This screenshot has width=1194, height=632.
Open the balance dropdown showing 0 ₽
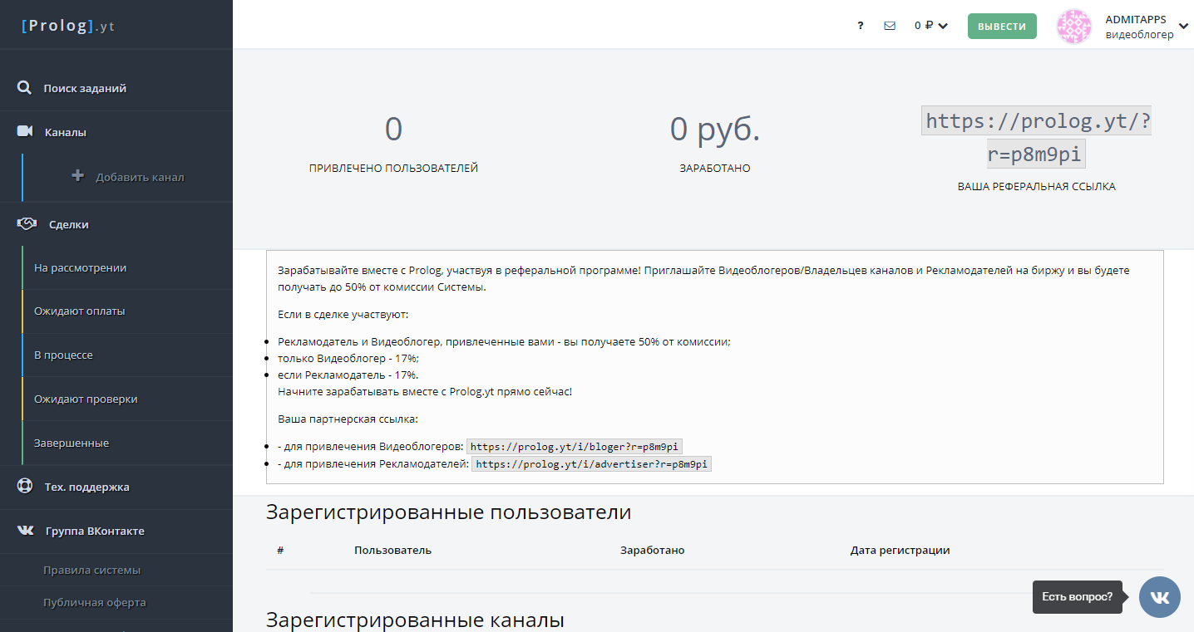tap(930, 26)
